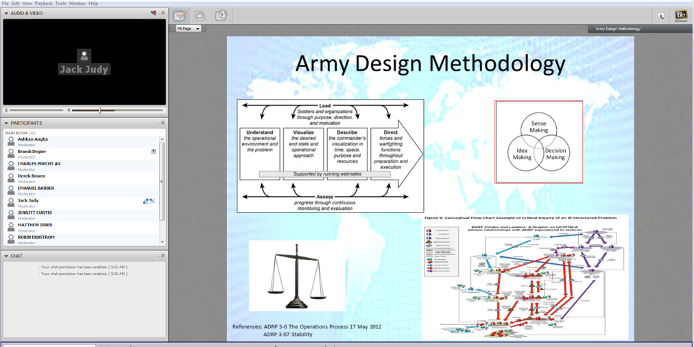Viewport: 694px width, 347px height.
Task: Collapse the Audio & Video panel
Action: tap(6, 13)
